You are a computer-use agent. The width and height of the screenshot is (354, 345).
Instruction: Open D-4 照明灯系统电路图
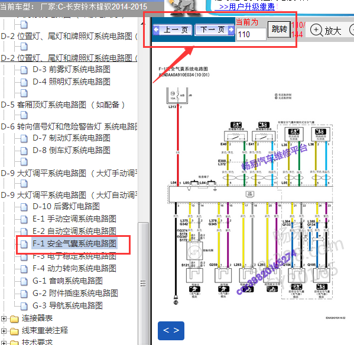[x=72, y=82]
